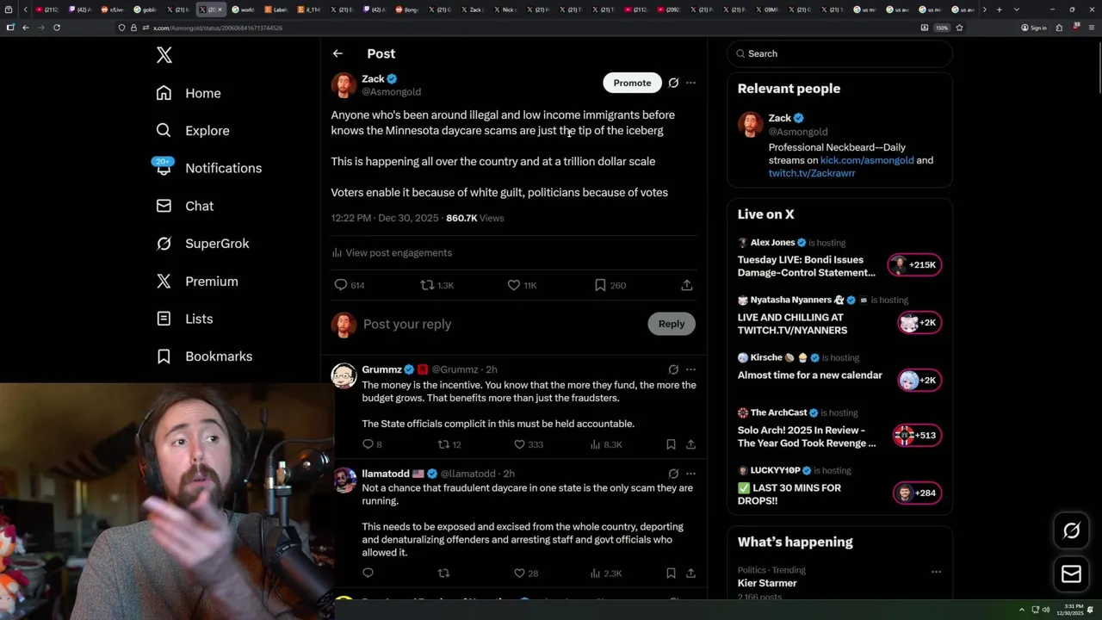Image resolution: width=1102 pixels, height=620 pixels.
Task: Click the X logo in the sidebar
Action: 164,55
